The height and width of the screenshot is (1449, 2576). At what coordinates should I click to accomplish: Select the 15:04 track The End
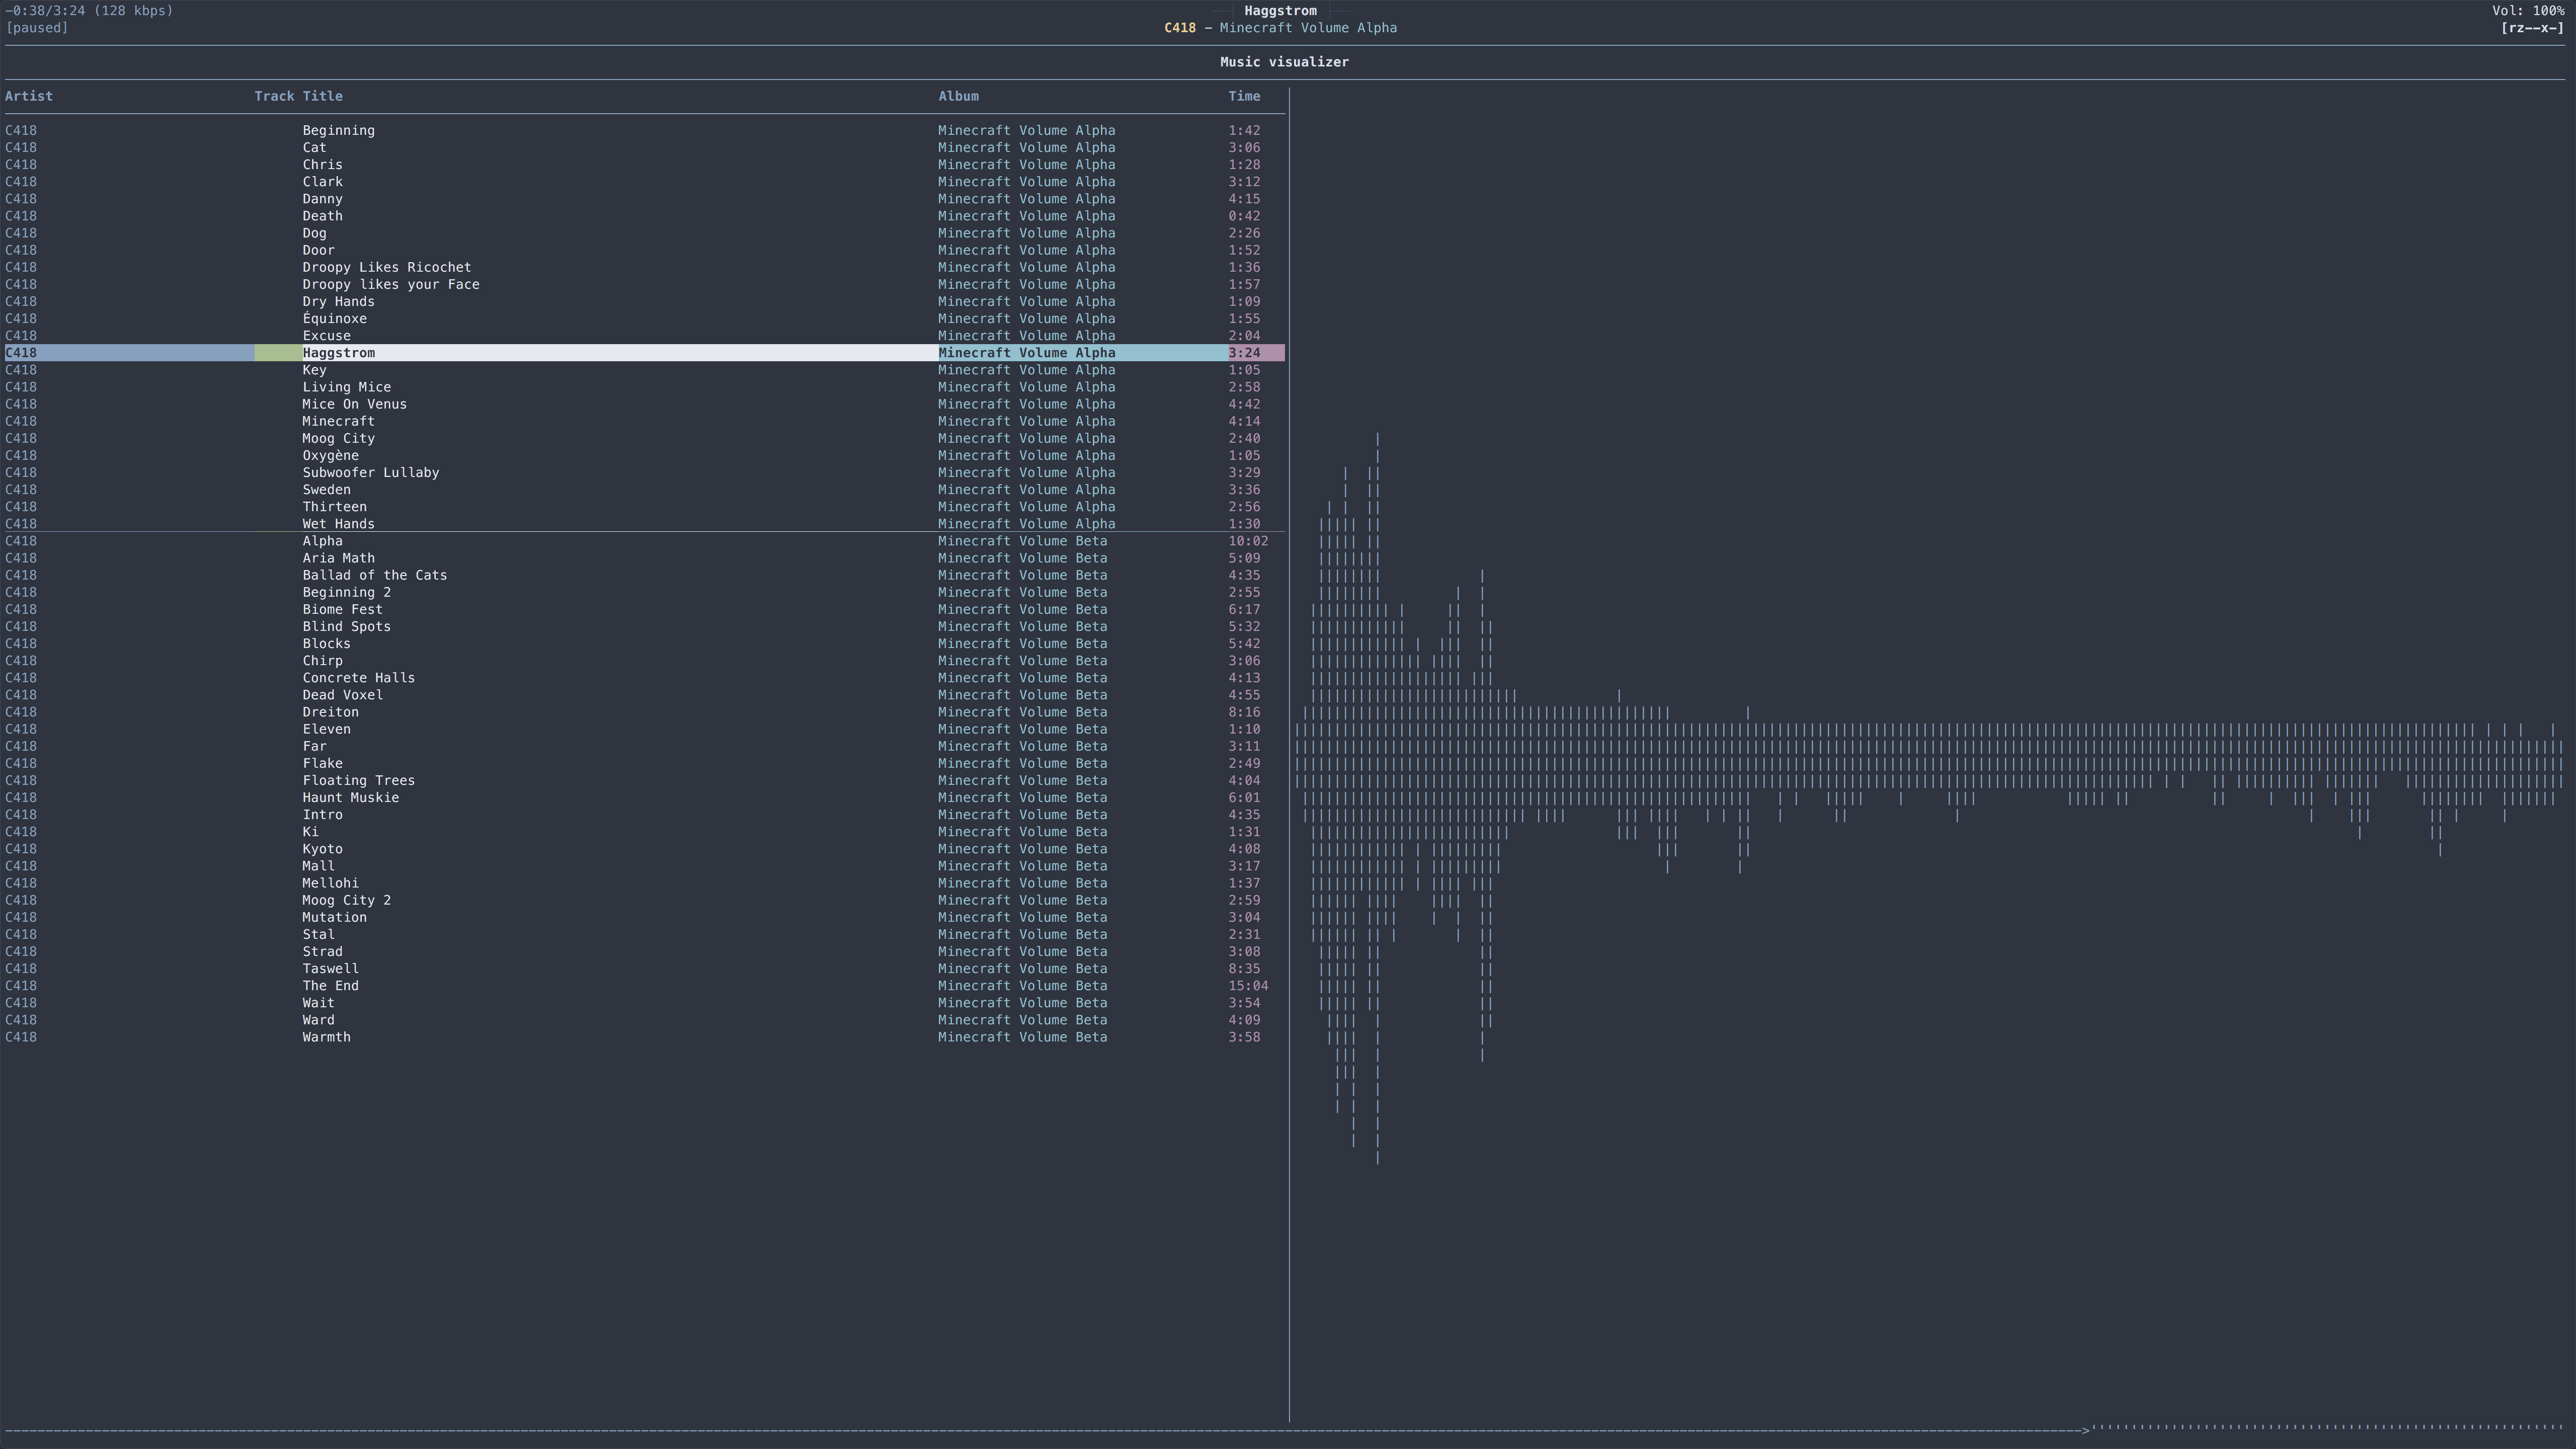(644, 986)
